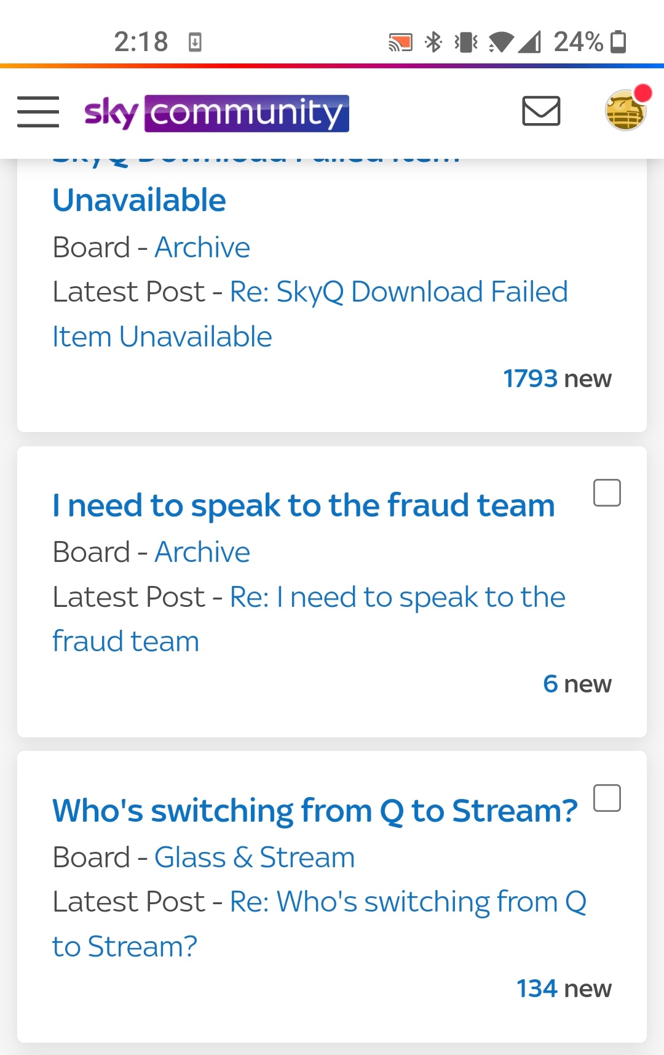Viewport: 664px width, 1055px height.
Task: Open the Archive board under the fraud thread
Action: pos(203,551)
